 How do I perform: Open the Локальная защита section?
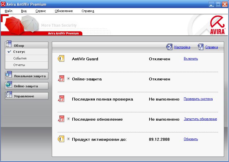click(x=27, y=76)
